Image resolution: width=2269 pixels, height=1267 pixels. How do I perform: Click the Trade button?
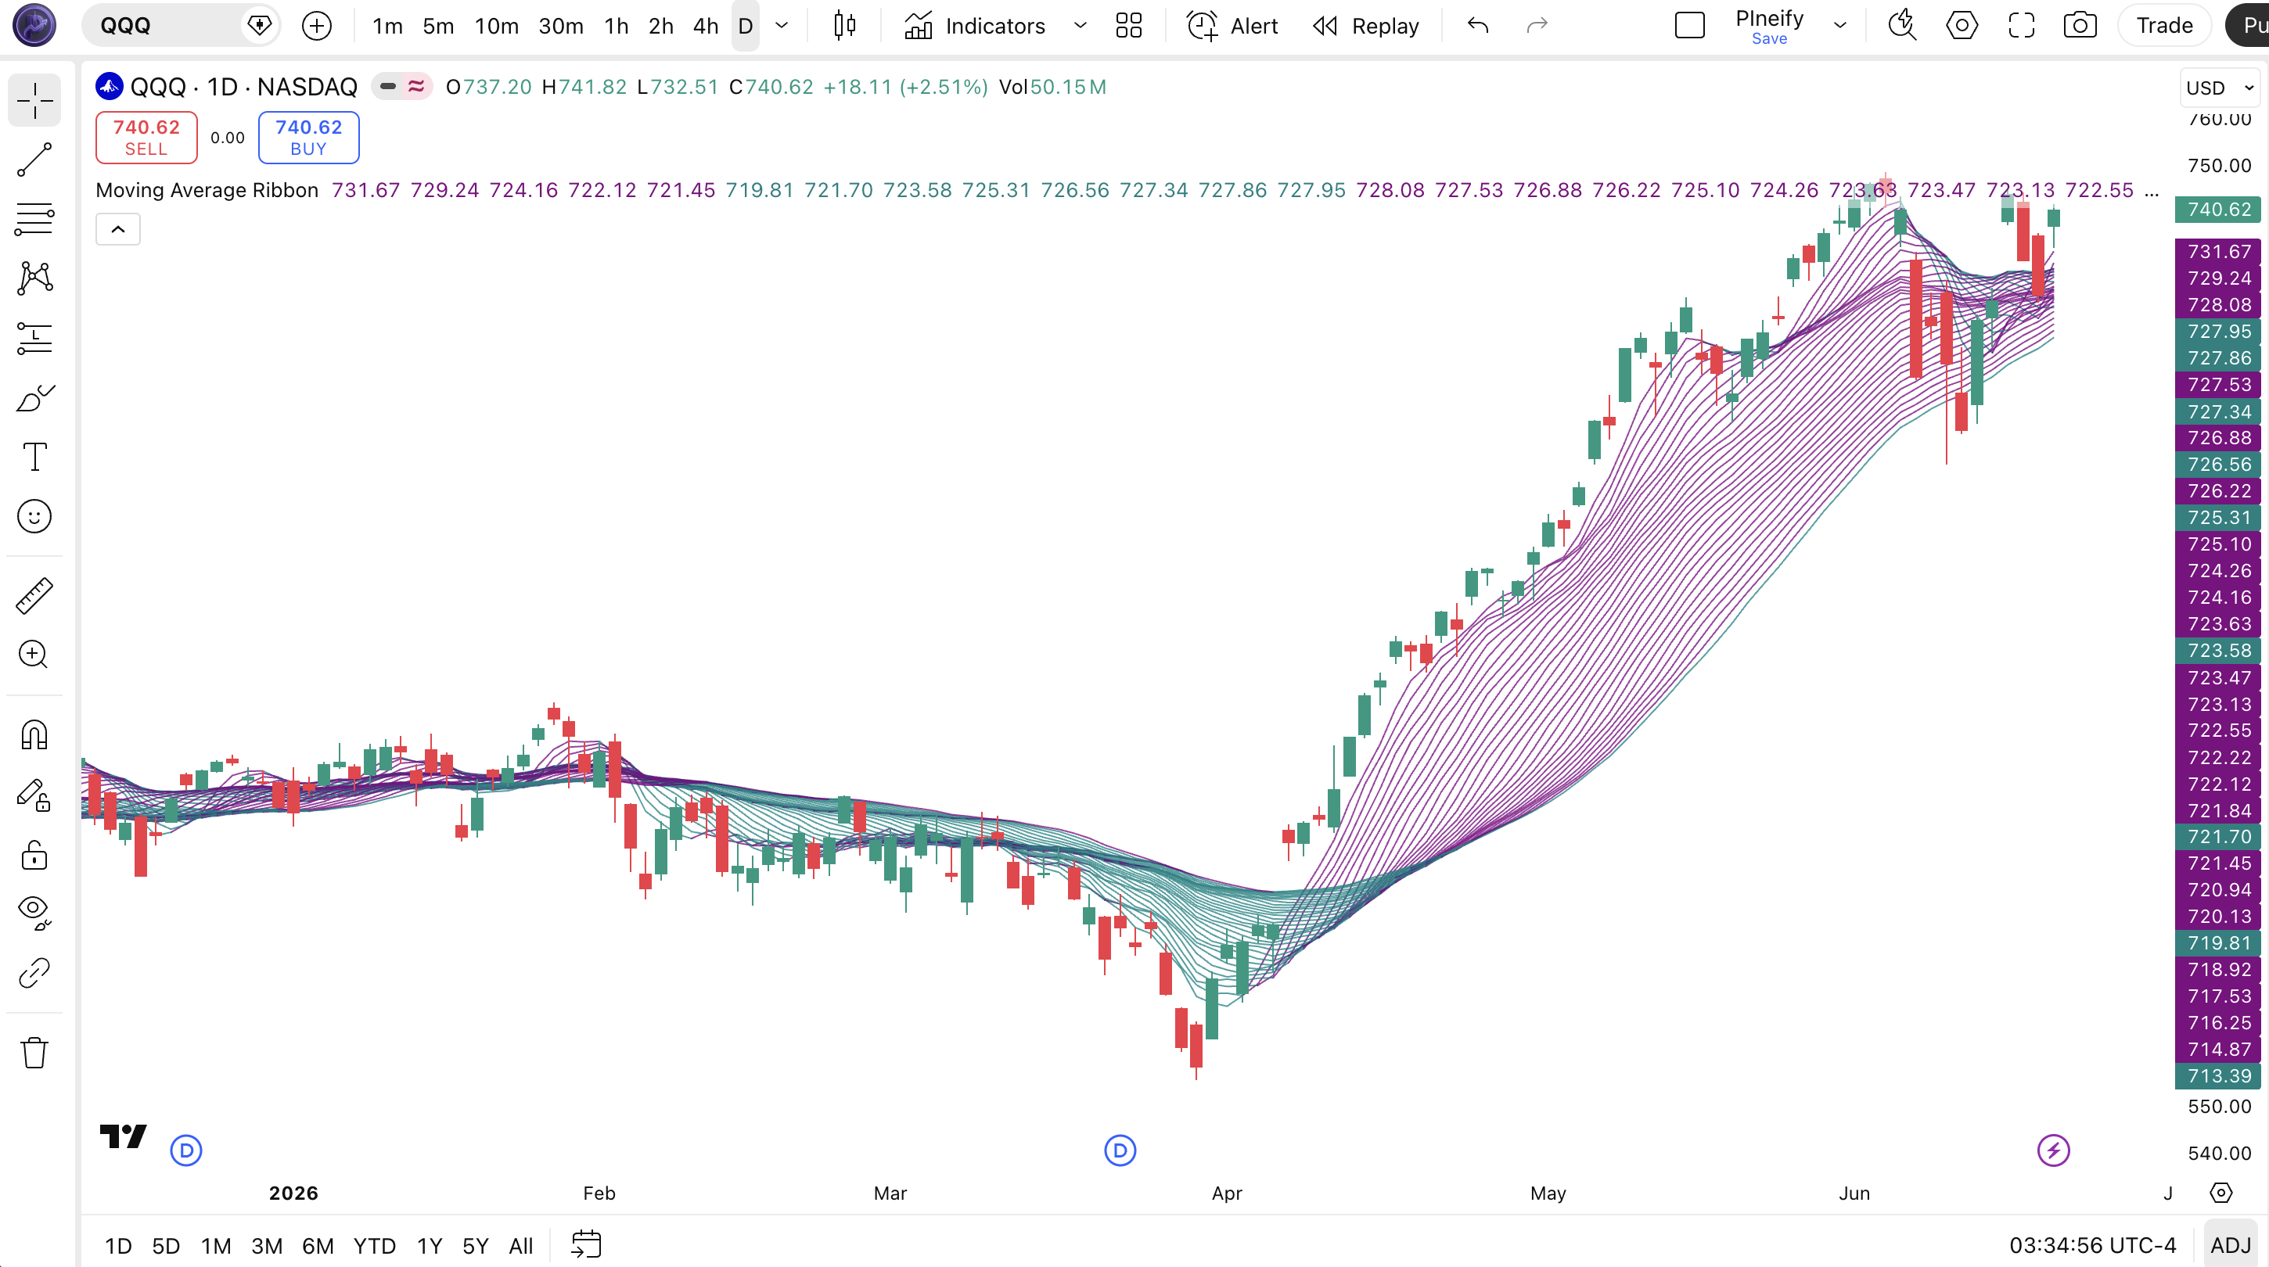click(x=2164, y=26)
